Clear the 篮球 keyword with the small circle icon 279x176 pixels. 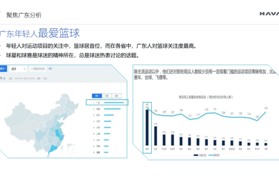(x=24, y=69)
